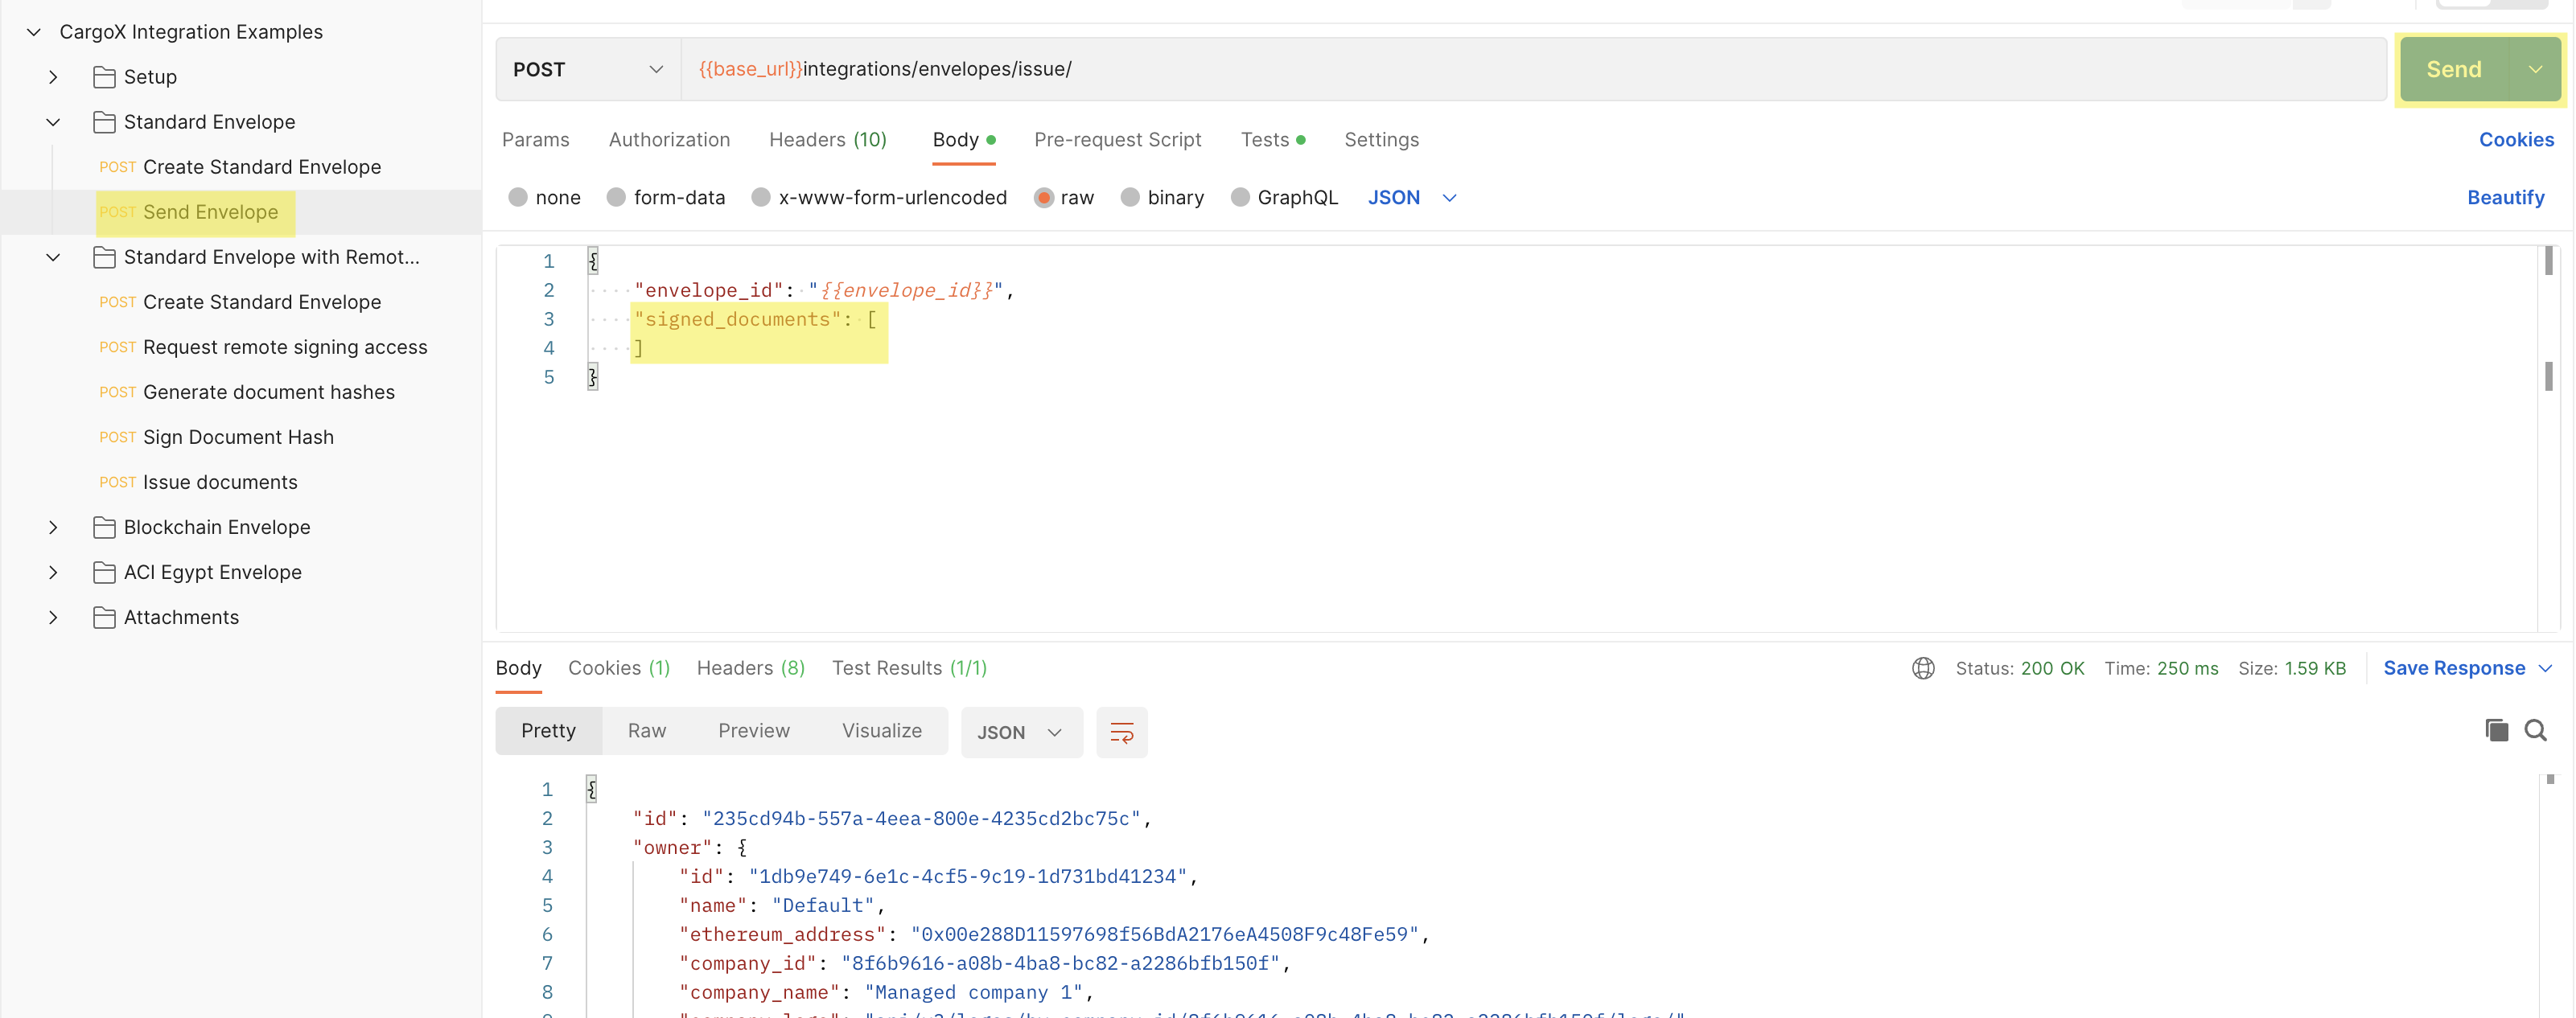
Task: Select the form-data radio option
Action: [616, 197]
